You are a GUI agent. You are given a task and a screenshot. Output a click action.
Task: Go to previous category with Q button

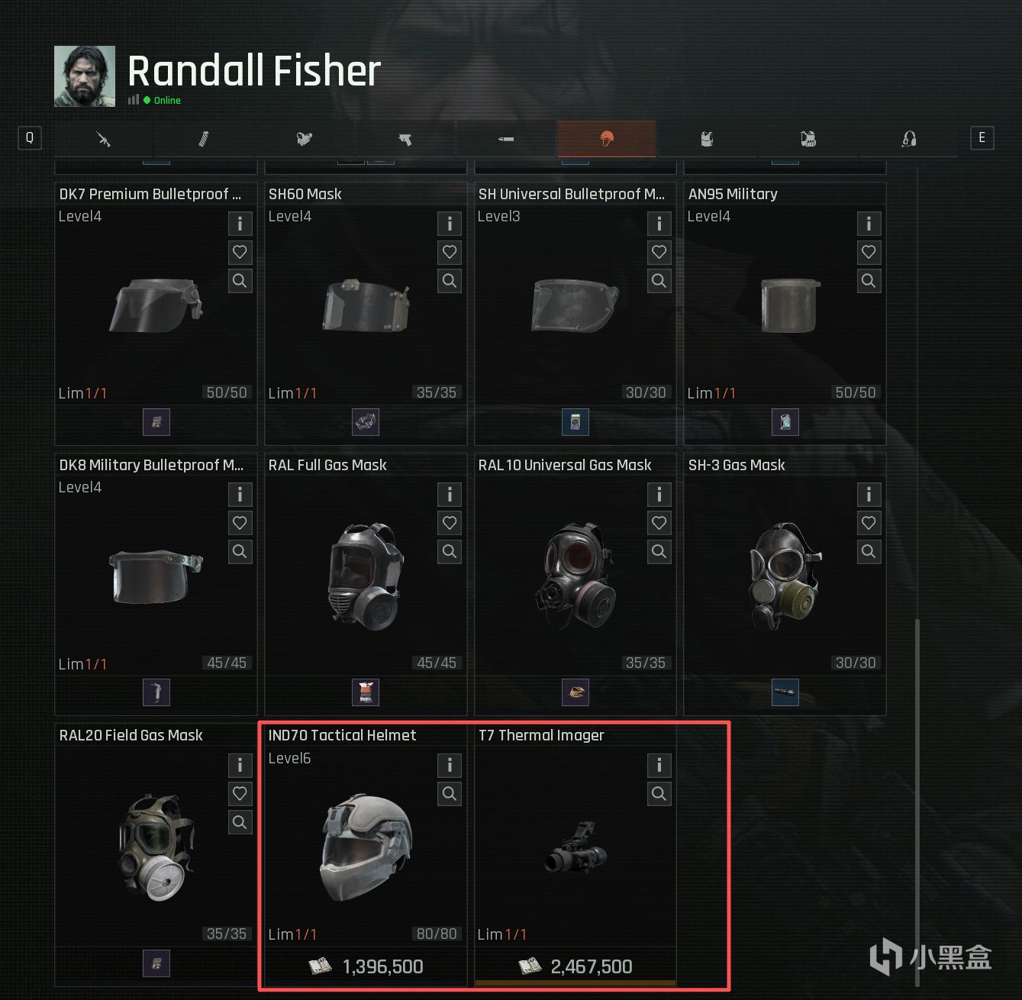pos(30,137)
